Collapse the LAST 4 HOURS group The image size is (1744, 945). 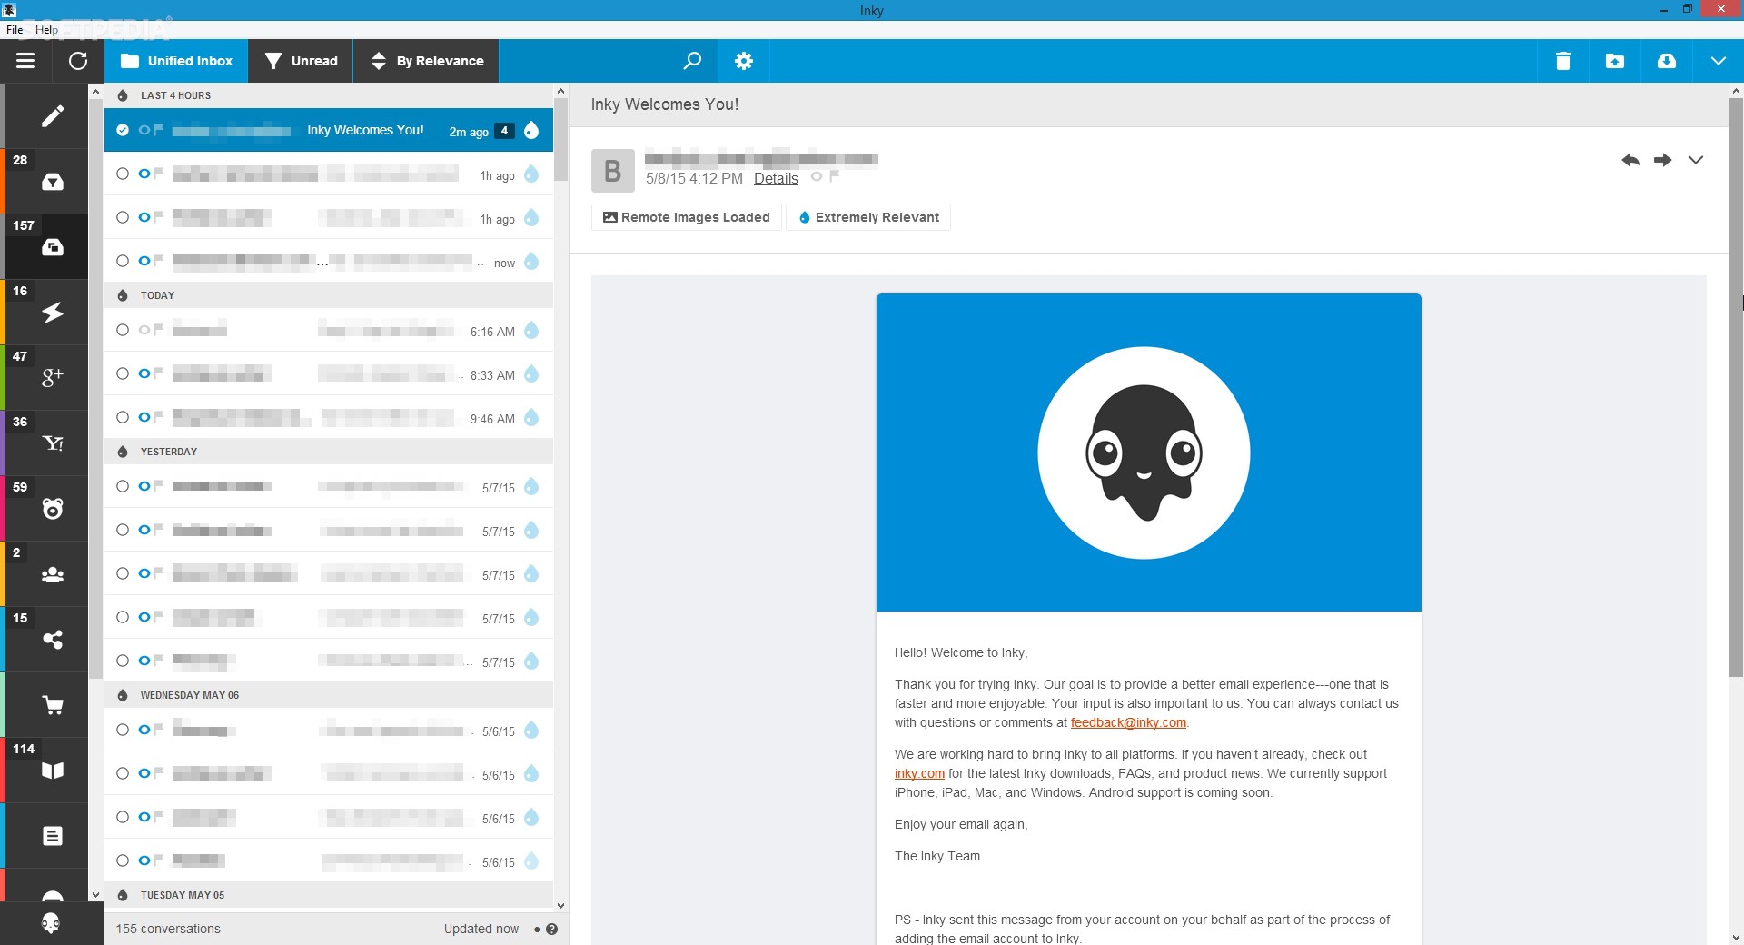123,95
